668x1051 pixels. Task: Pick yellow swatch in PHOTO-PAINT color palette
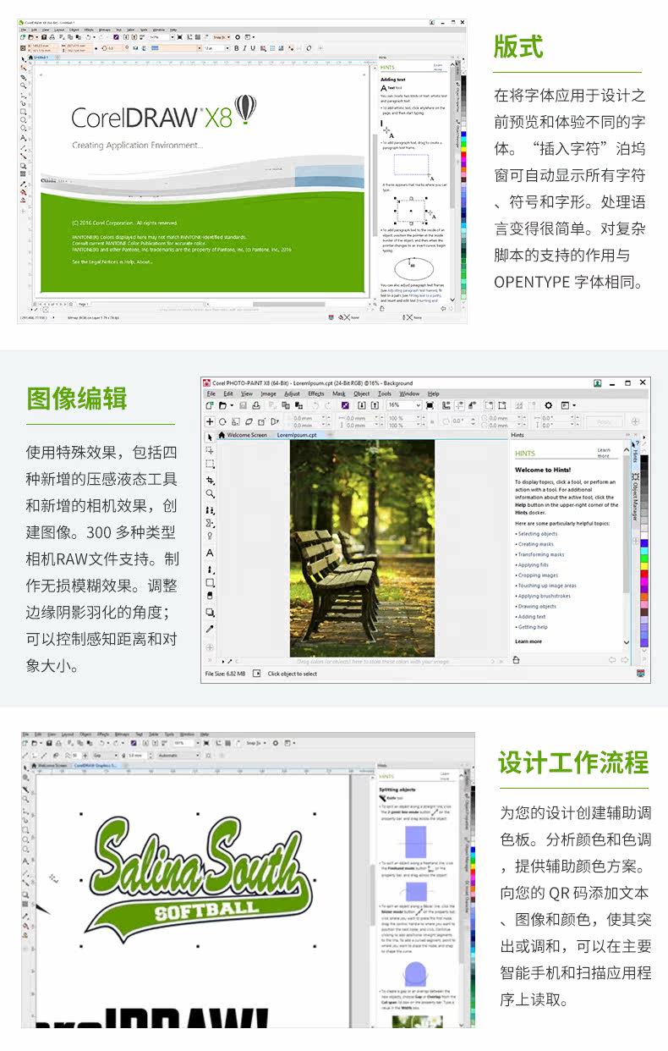tap(643, 566)
